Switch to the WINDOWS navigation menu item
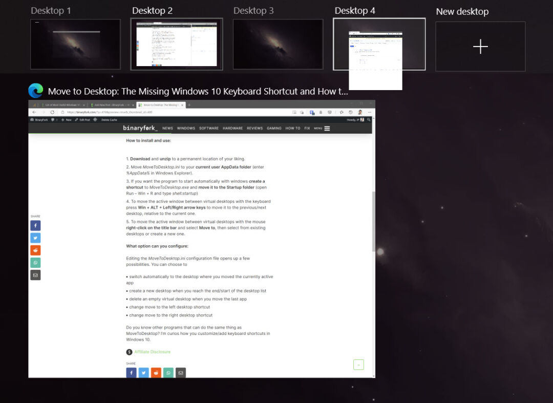 [186, 129]
